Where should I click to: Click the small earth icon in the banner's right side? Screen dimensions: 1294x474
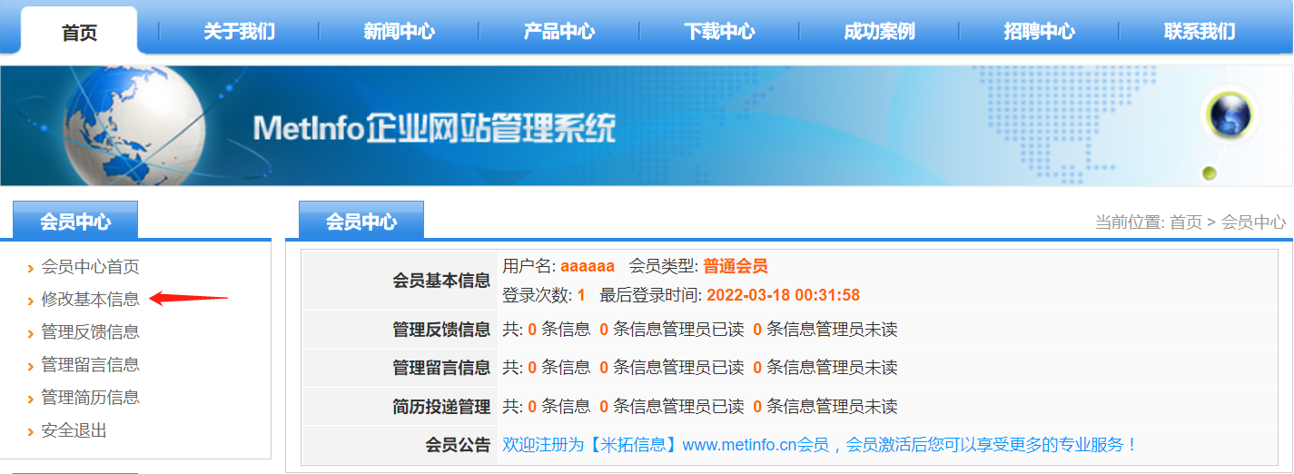tap(1230, 116)
